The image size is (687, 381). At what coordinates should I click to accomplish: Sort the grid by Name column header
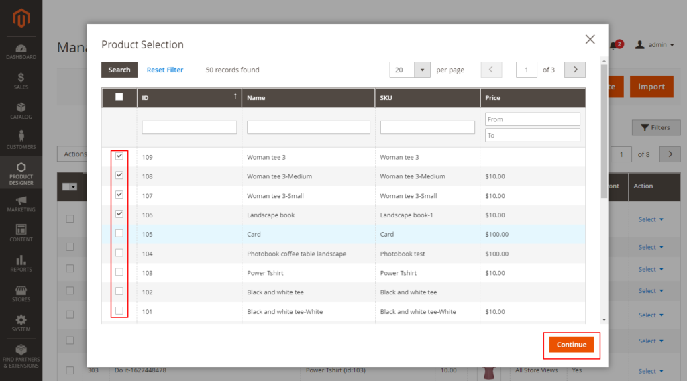307,98
